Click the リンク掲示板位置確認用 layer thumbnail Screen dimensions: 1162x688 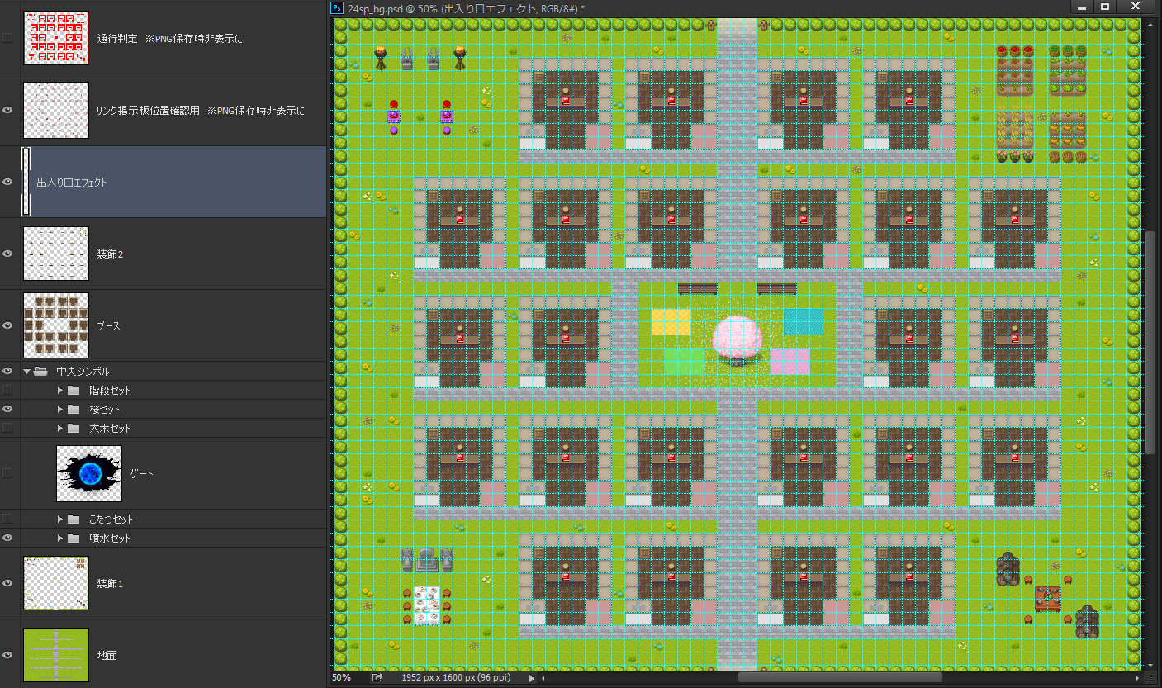point(56,110)
